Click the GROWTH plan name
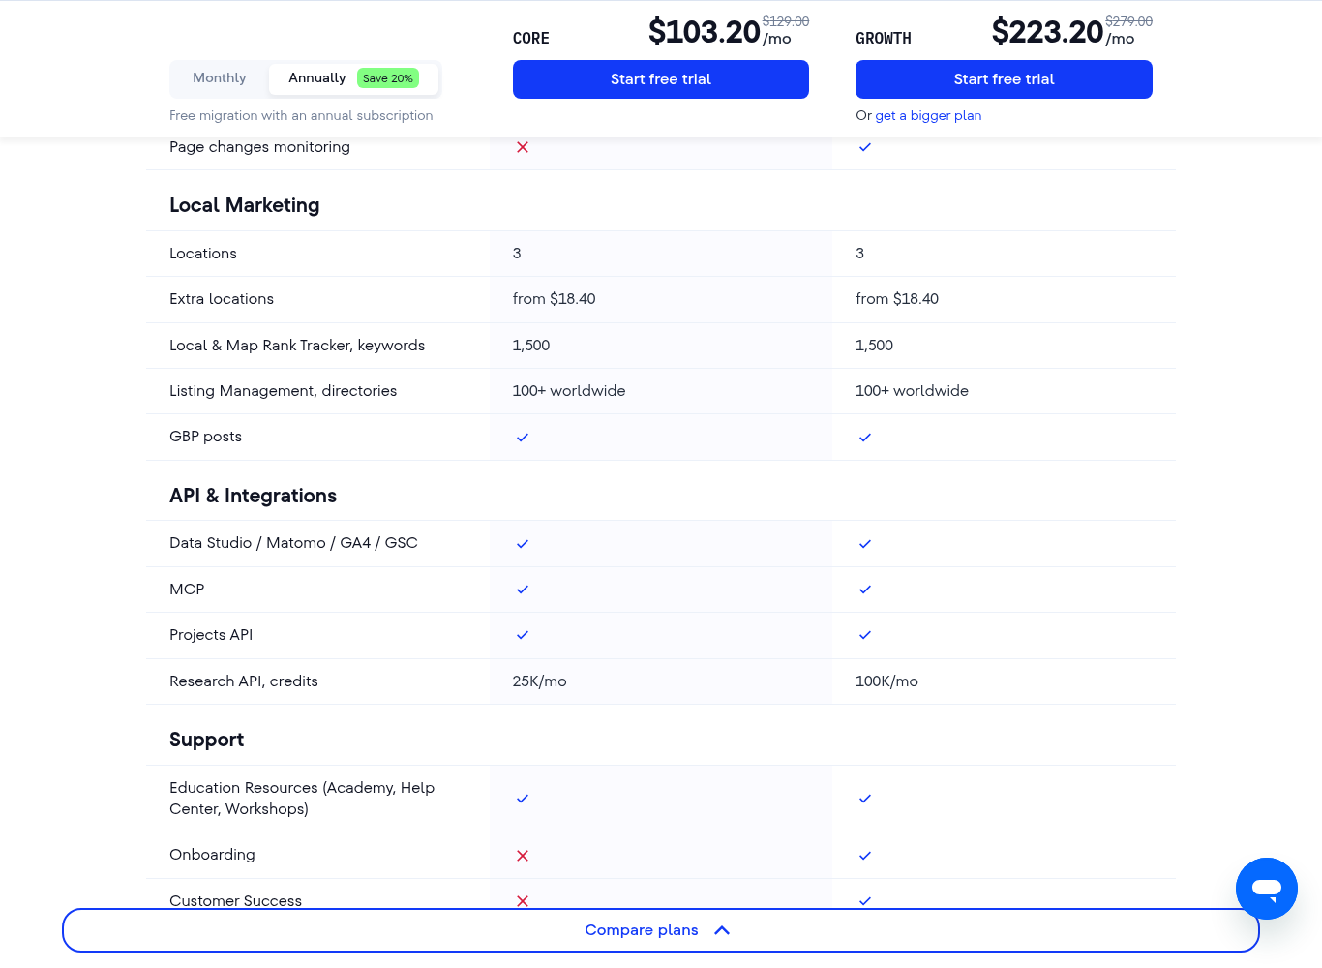Image resolution: width=1322 pixels, height=968 pixels. 884,39
